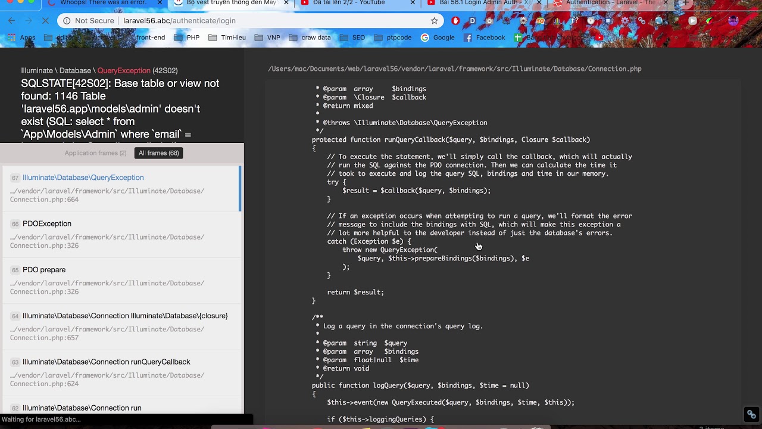This screenshot has width=762, height=429.
Task: Open the Google bookmark
Action: point(438,38)
